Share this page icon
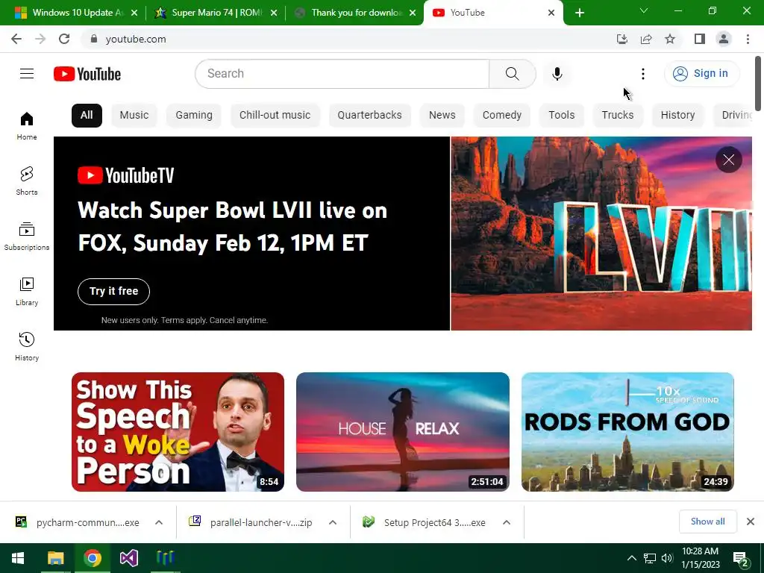This screenshot has height=573, width=764. (x=646, y=39)
